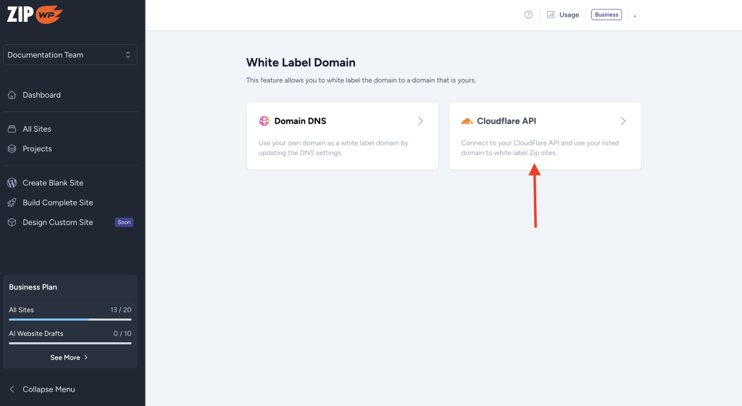Screen dimensions: 742x406
Task: Click the WordPress icon for Create Blank Site
Action: [x=12, y=183]
